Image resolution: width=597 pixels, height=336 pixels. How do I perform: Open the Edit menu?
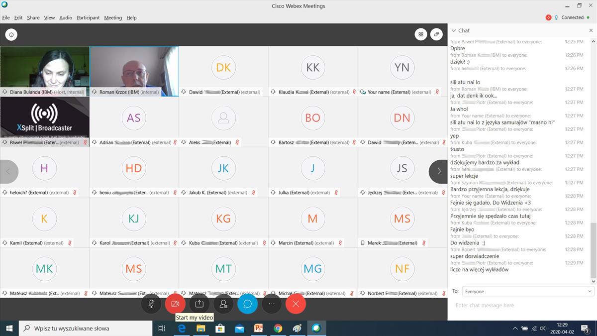[x=18, y=17]
